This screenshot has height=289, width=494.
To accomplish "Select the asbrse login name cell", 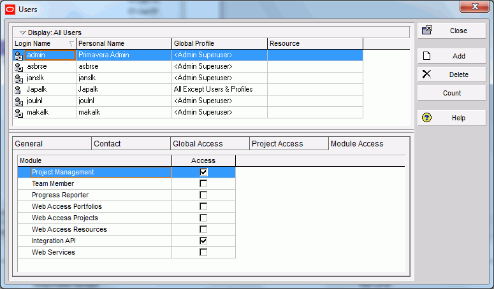I will pyautogui.click(x=50, y=66).
